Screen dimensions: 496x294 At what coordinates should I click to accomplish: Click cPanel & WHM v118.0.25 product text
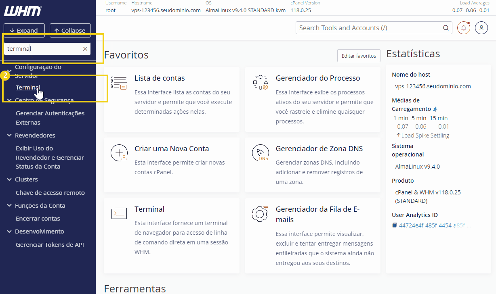[x=428, y=196]
